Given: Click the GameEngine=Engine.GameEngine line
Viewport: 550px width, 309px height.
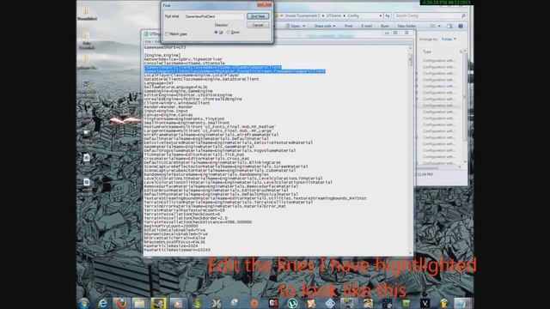Looking at the screenshot, I should tap(178, 91).
